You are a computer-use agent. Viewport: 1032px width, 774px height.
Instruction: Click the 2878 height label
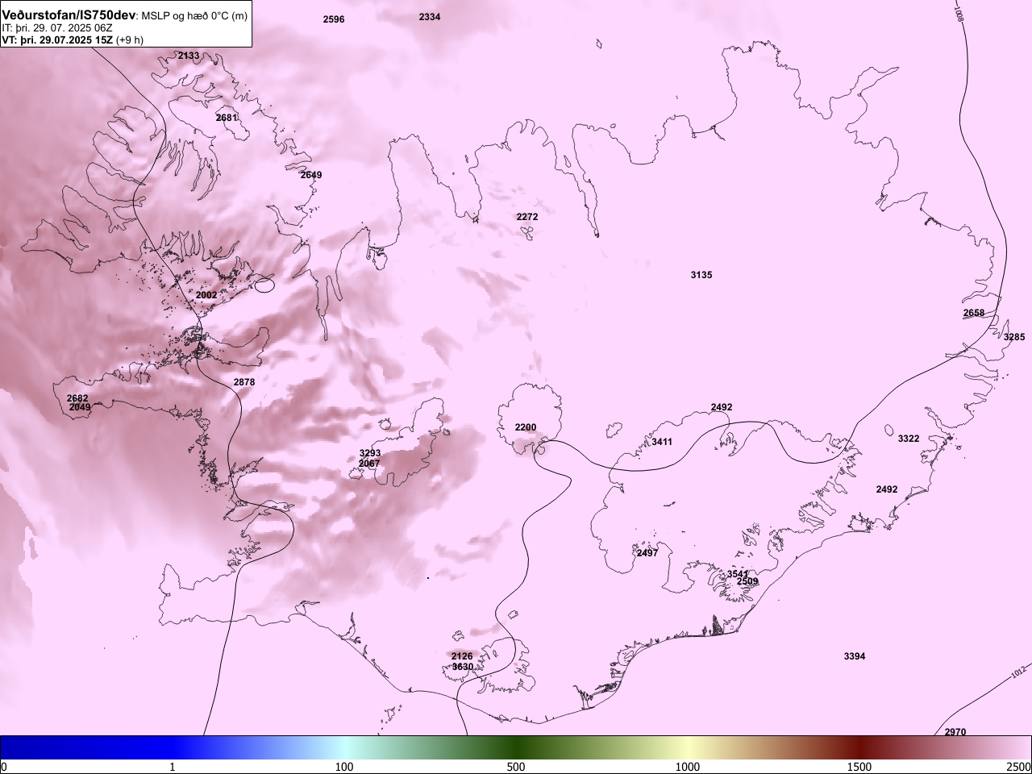(x=244, y=382)
